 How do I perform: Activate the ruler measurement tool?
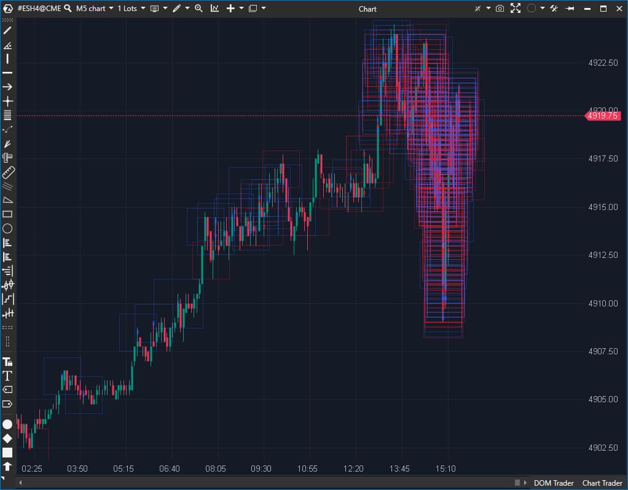[7, 173]
